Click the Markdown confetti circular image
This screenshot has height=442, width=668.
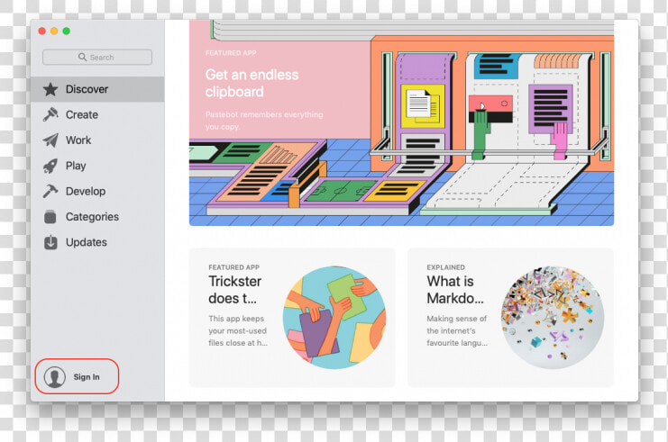[553, 318]
